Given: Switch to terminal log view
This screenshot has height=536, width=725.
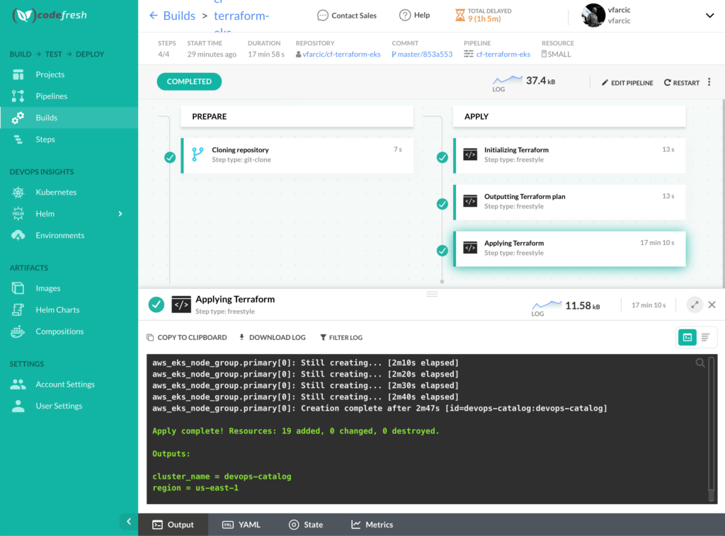Looking at the screenshot, I should click(x=687, y=338).
